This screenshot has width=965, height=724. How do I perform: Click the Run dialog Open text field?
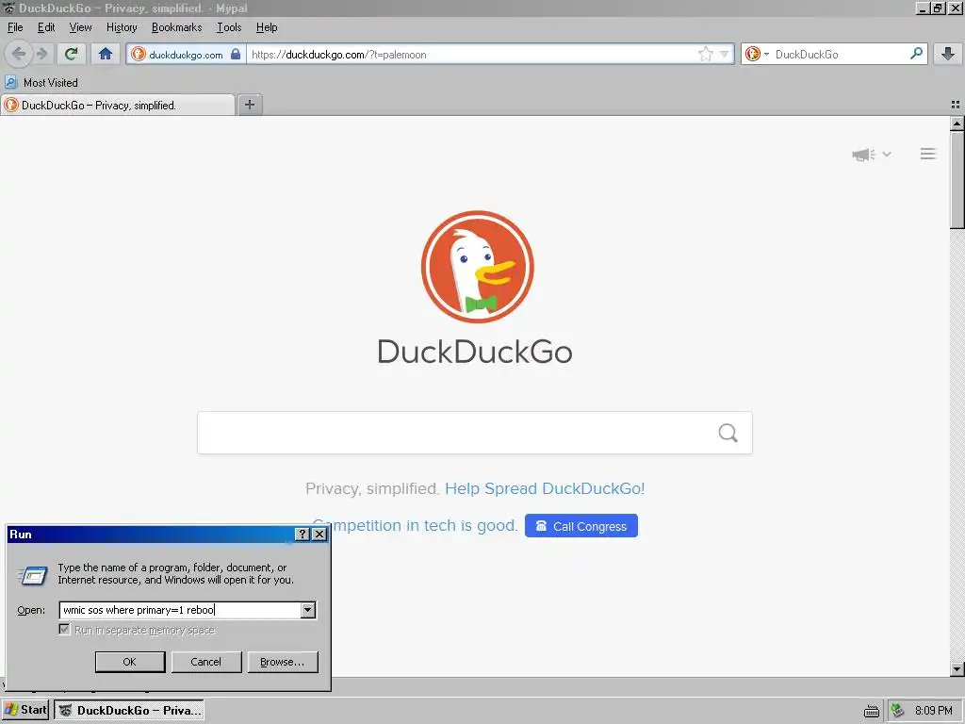pos(180,610)
